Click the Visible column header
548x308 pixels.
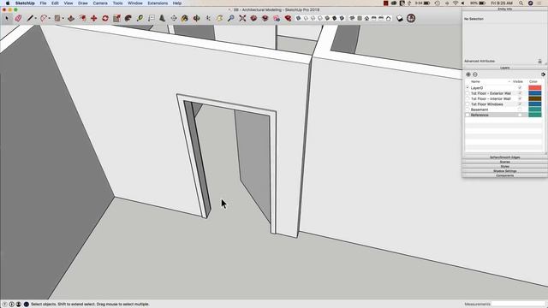518,81
